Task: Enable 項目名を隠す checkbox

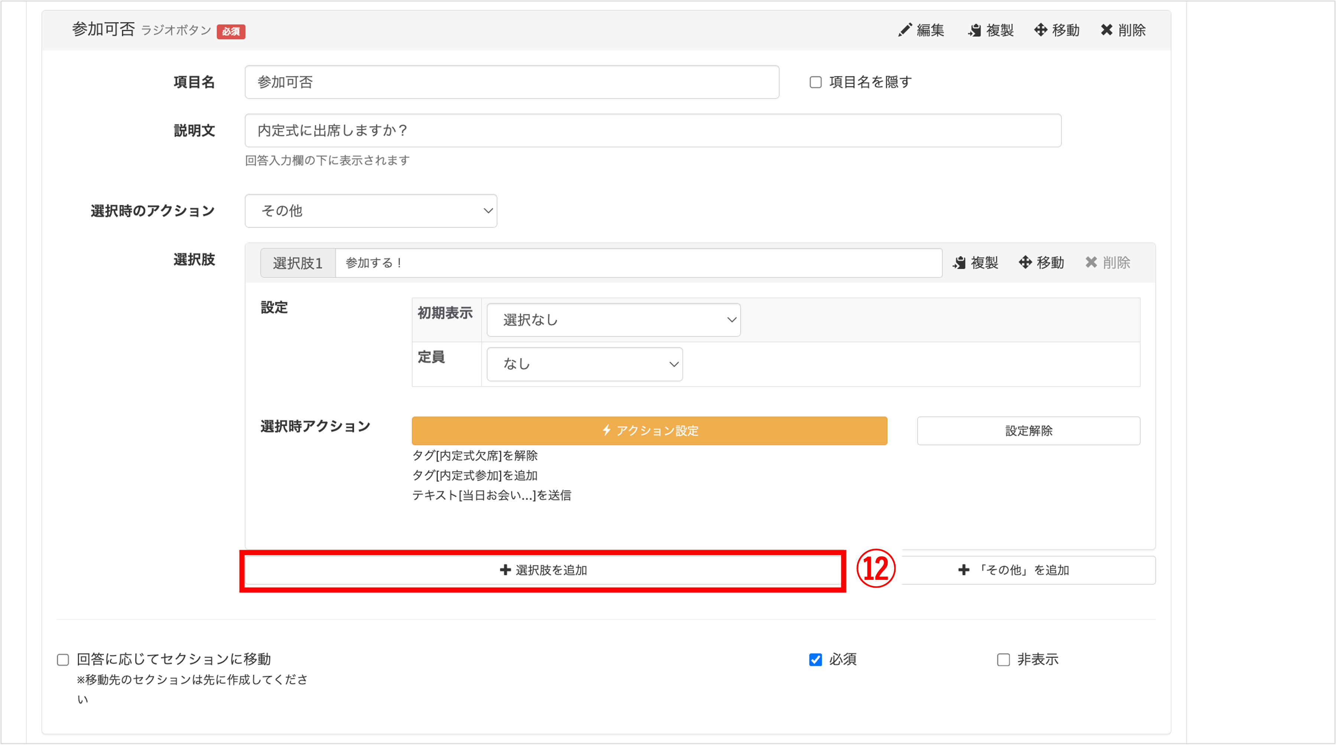Action: [816, 82]
